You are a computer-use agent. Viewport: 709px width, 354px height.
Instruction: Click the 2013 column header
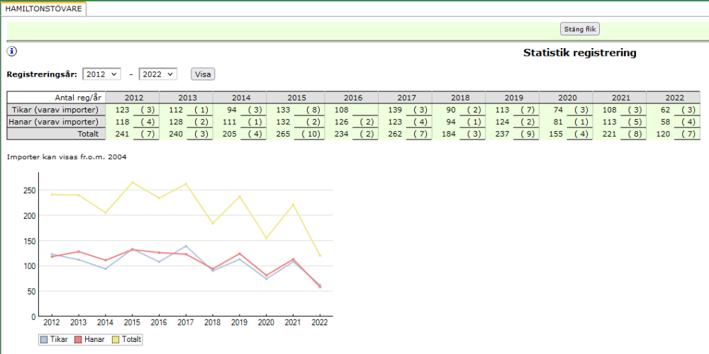tap(186, 98)
